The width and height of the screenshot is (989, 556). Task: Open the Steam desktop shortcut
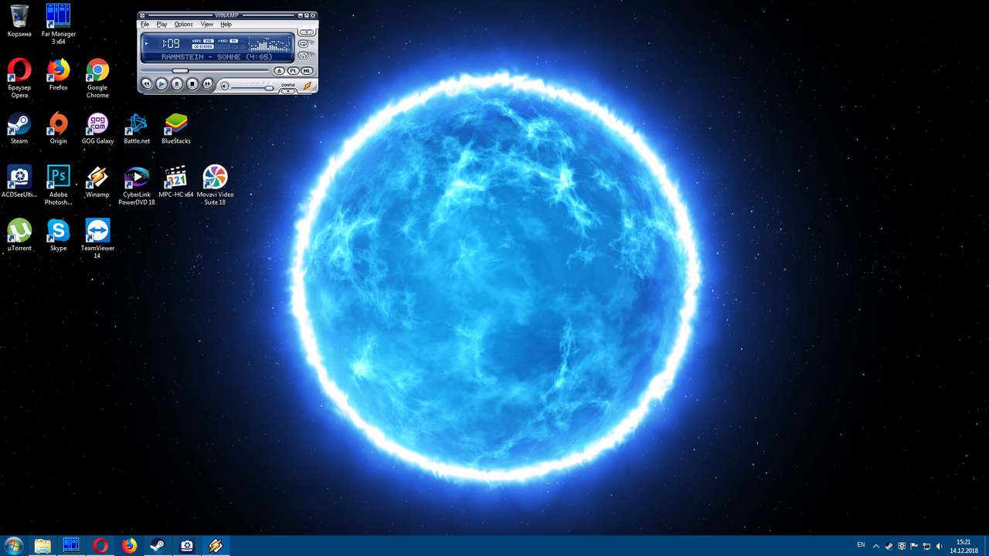click(x=19, y=128)
